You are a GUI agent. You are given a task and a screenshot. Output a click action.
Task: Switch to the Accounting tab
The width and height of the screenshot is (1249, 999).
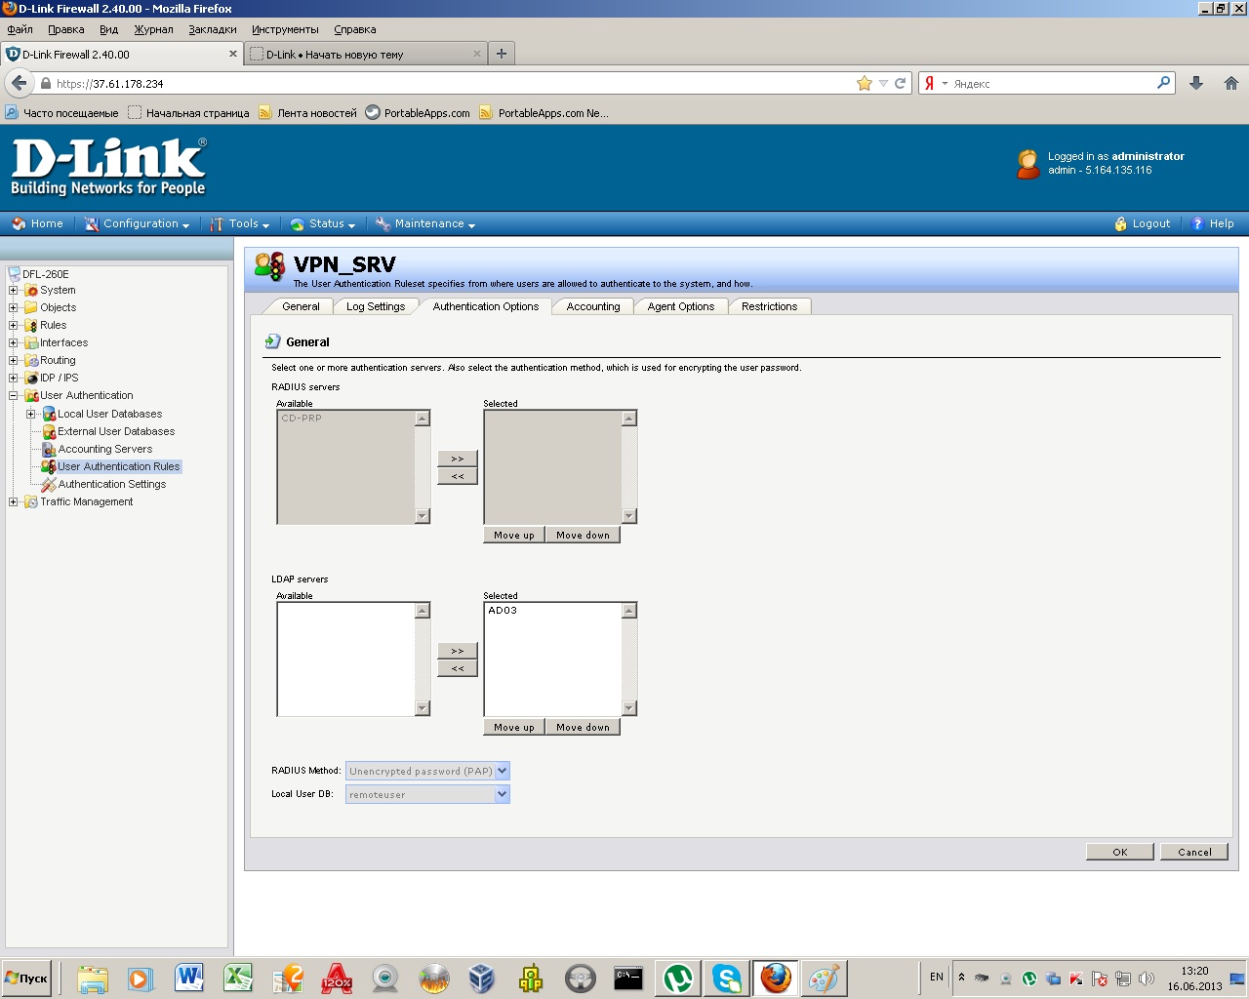[593, 306]
